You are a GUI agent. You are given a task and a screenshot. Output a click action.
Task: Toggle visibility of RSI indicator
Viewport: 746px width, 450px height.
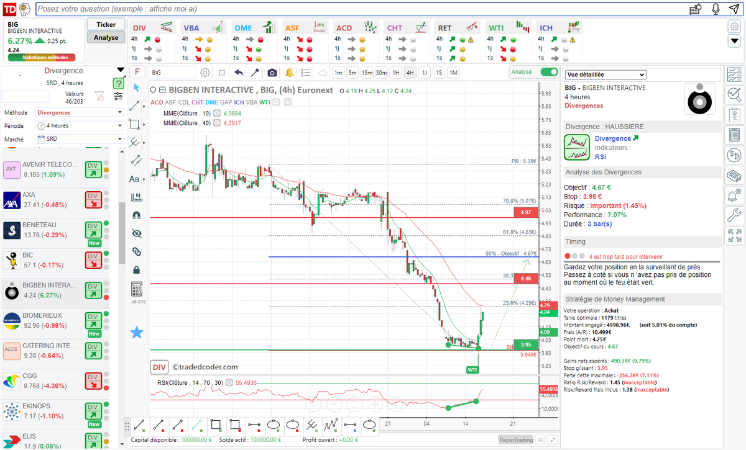click(x=229, y=382)
